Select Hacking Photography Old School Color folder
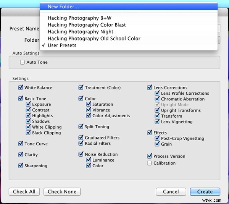 click(x=129, y=39)
